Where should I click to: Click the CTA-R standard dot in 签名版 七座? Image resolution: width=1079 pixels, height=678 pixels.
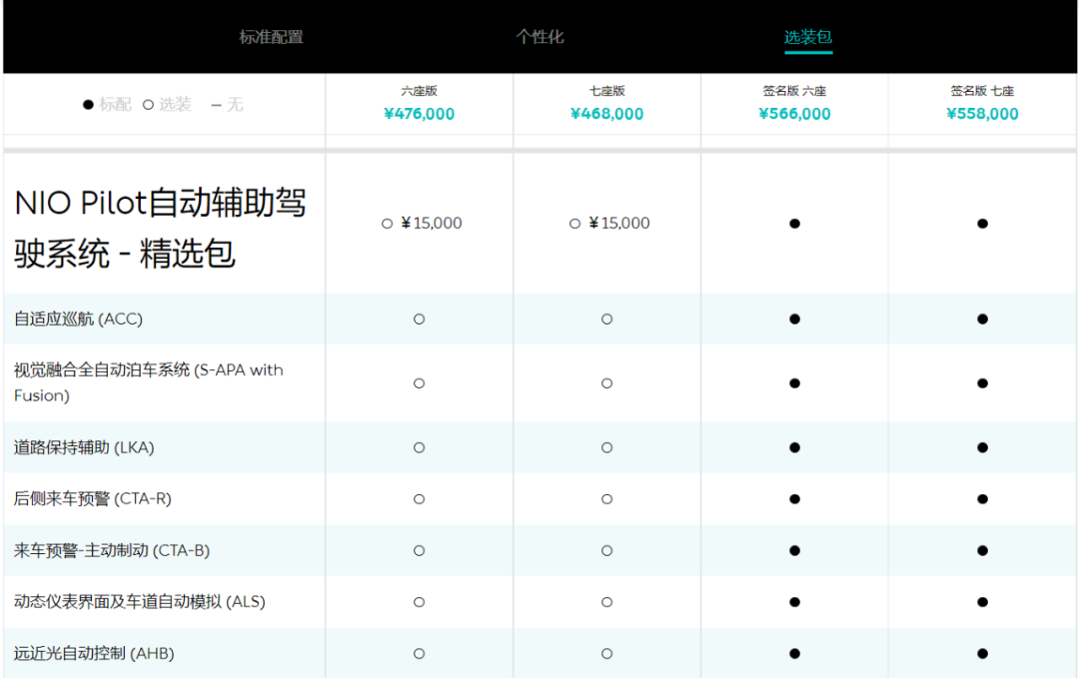pyautogui.click(x=983, y=499)
